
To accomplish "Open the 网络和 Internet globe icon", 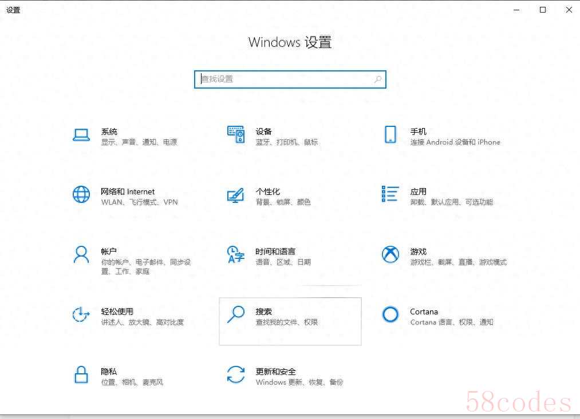I will 81,194.
